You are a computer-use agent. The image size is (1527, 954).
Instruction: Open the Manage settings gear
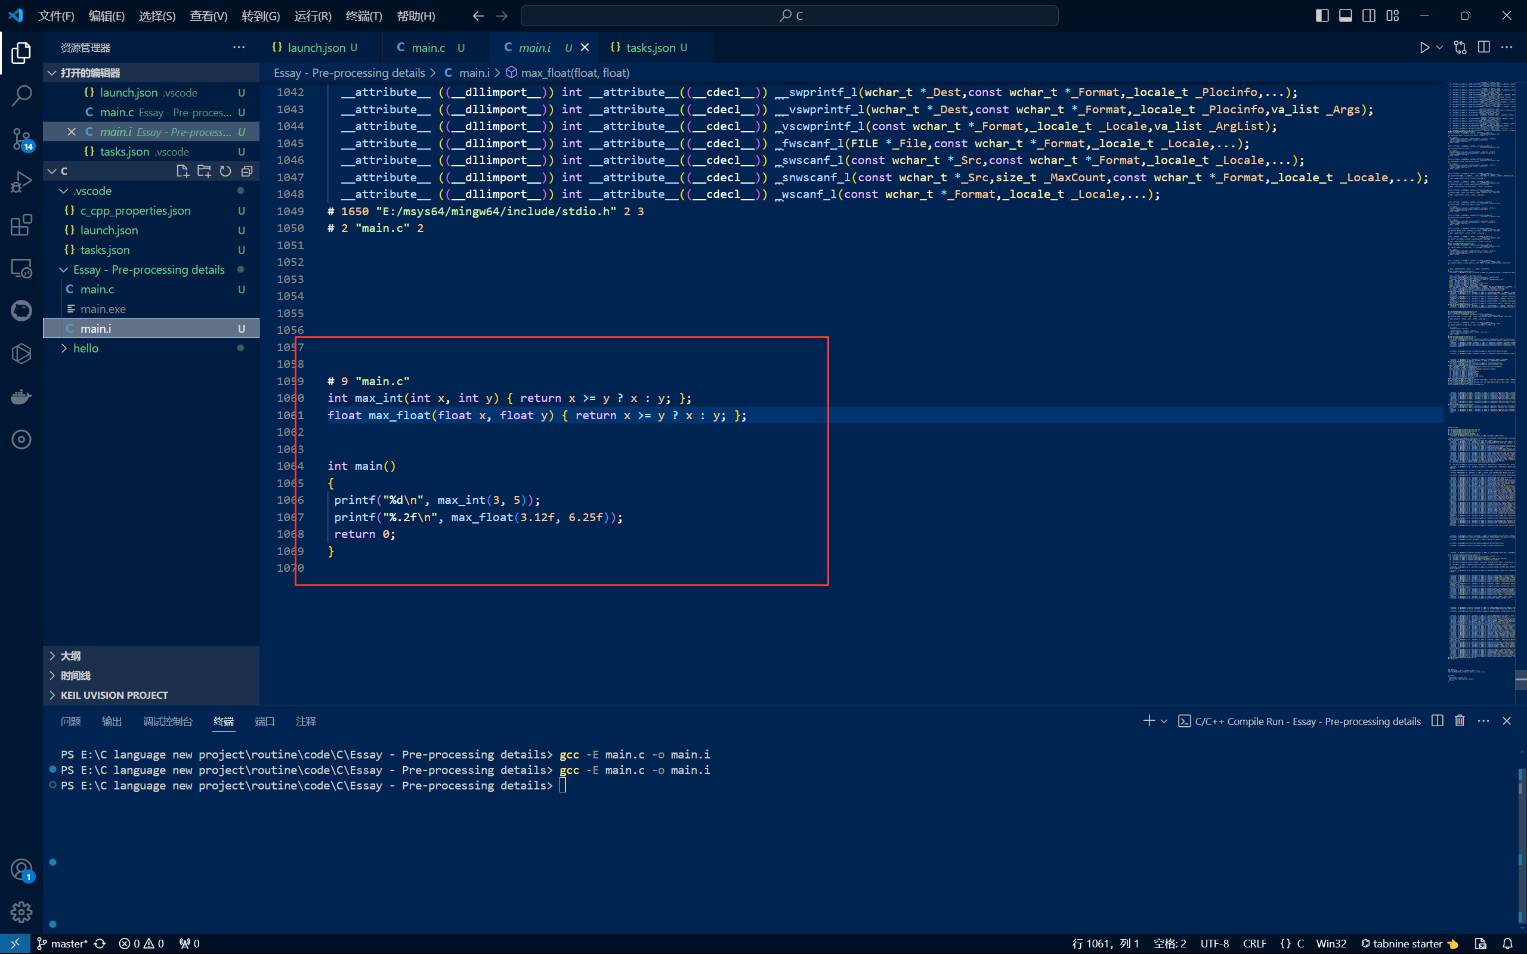coord(21,912)
